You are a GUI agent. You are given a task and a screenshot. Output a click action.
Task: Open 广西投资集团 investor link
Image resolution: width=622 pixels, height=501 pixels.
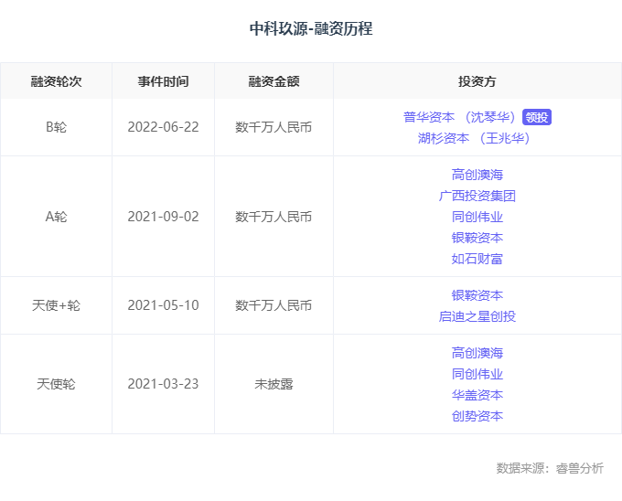477,196
